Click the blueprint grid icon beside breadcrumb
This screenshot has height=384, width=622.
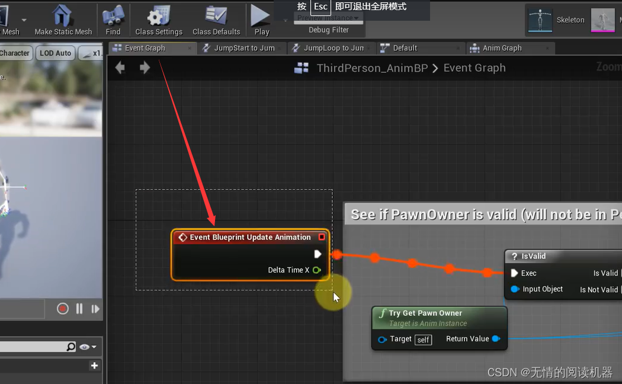coord(302,68)
